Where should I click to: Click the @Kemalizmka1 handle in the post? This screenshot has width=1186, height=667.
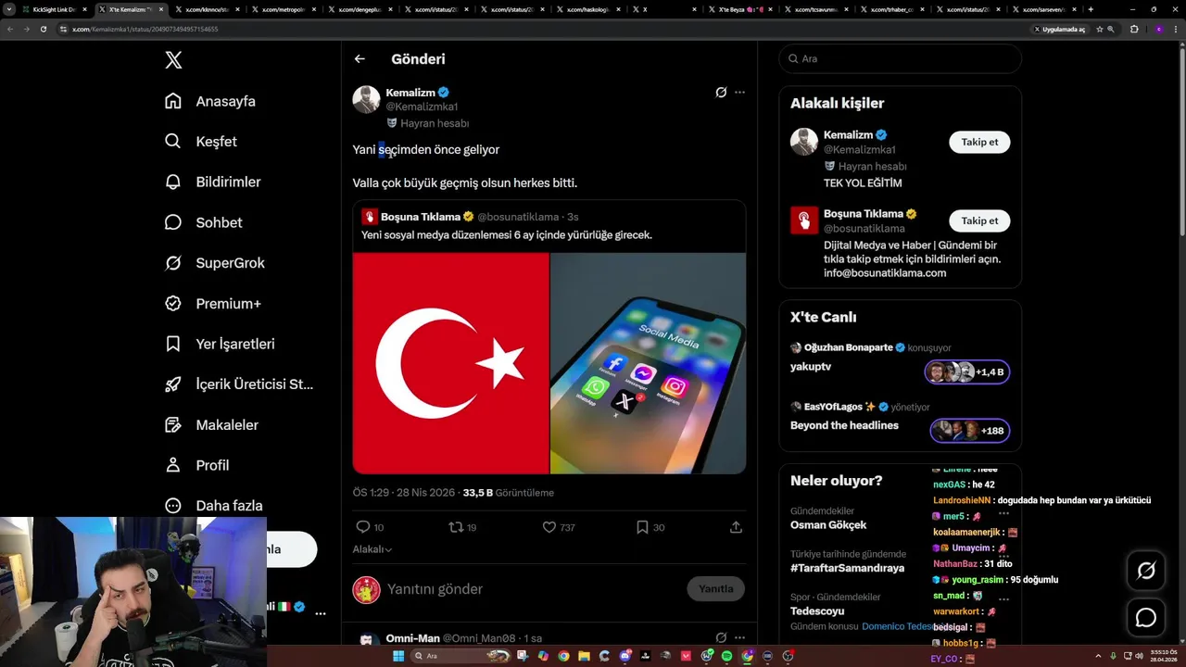point(422,107)
